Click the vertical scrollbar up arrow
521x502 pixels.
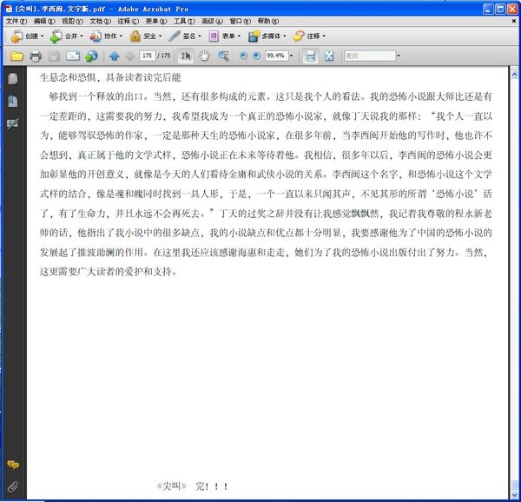tap(514, 74)
